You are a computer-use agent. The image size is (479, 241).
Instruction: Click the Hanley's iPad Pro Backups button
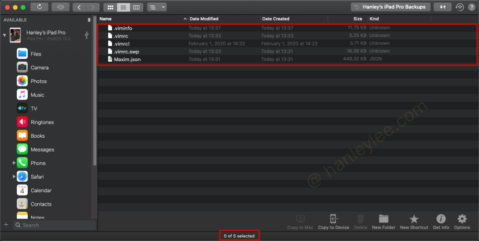click(x=390, y=7)
